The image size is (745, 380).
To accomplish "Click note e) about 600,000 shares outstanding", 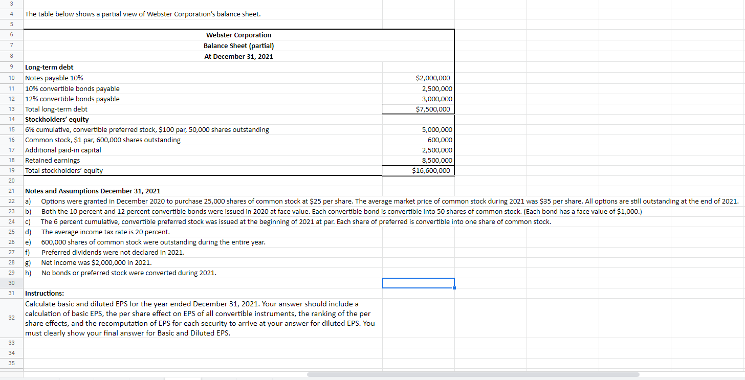I will (145, 242).
